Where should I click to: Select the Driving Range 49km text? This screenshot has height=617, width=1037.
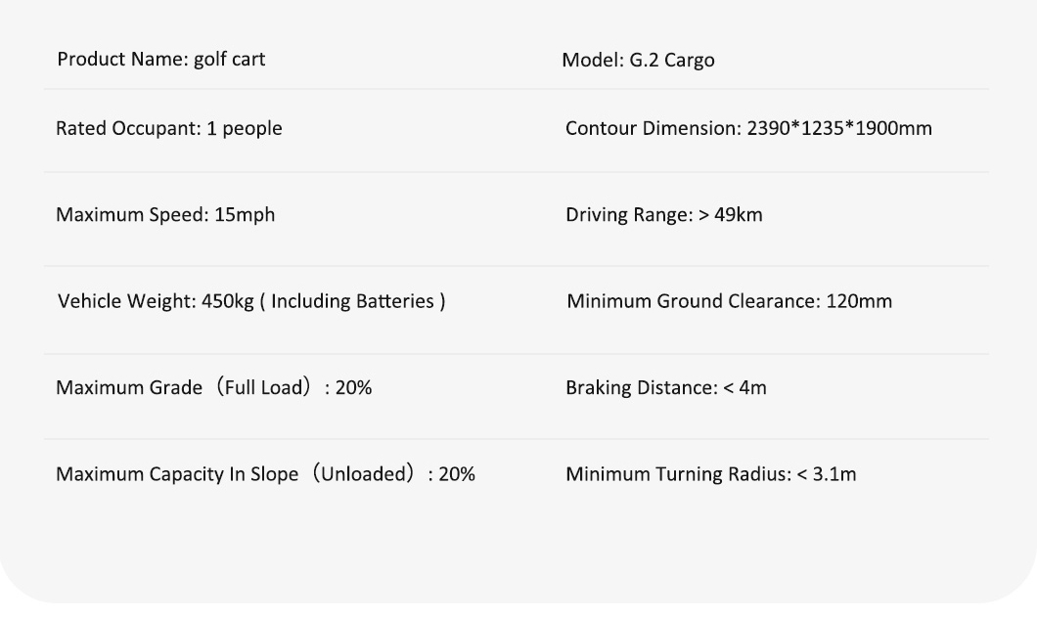[x=664, y=215]
